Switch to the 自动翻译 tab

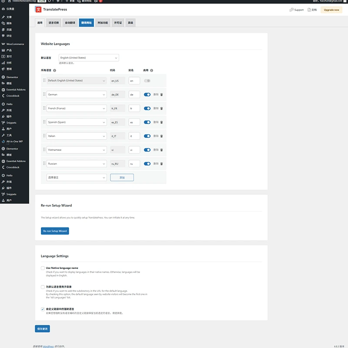point(70,23)
